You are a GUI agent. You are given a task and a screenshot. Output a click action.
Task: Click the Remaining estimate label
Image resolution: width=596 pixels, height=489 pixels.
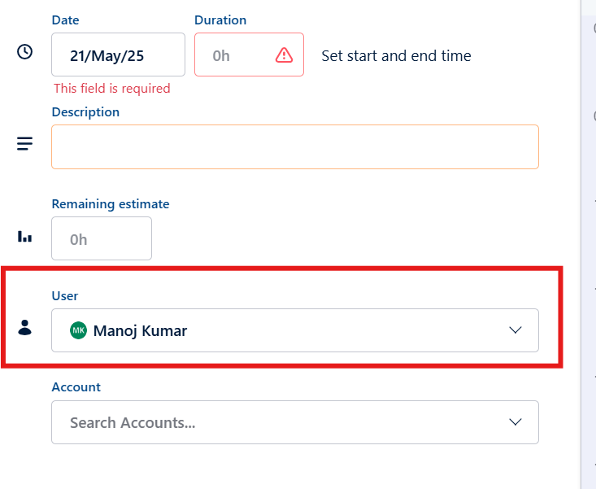111,204
